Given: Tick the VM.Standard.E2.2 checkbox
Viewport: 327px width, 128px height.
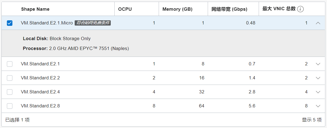Looking at the screenshot, I should [x=10, y=78].
